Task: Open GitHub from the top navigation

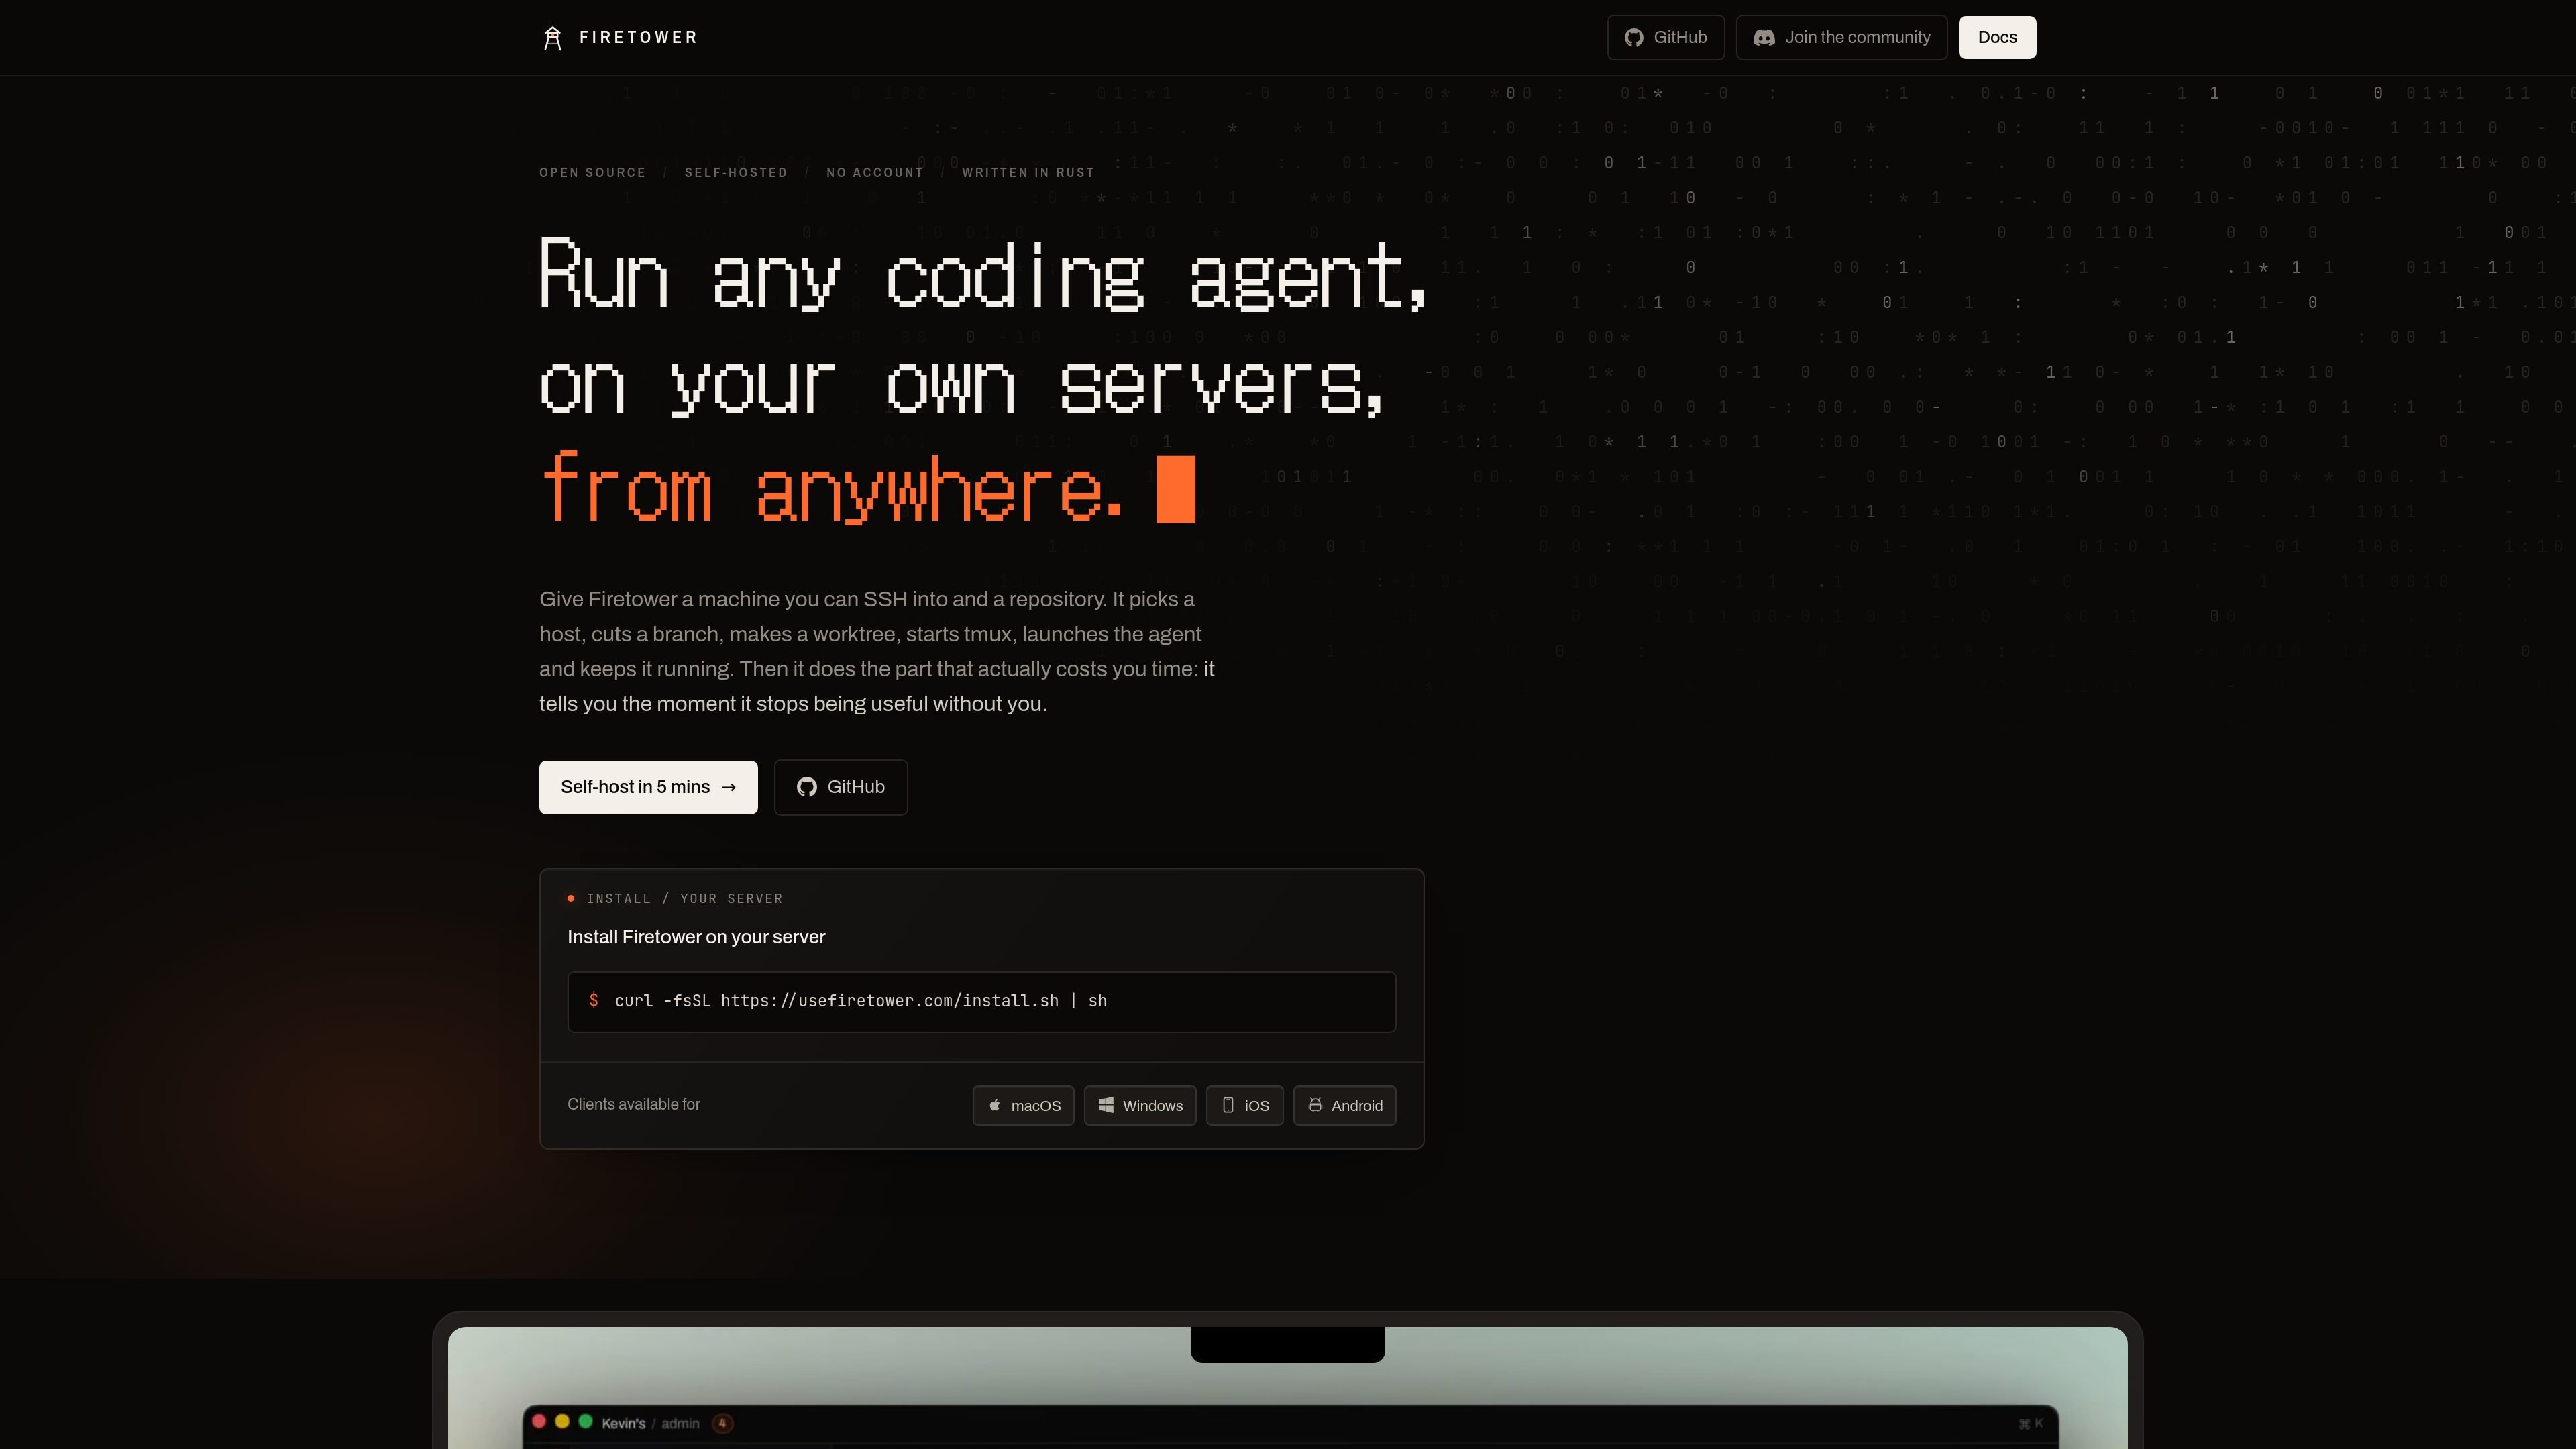Action: pyautogui.click(x=1665, y=38)
